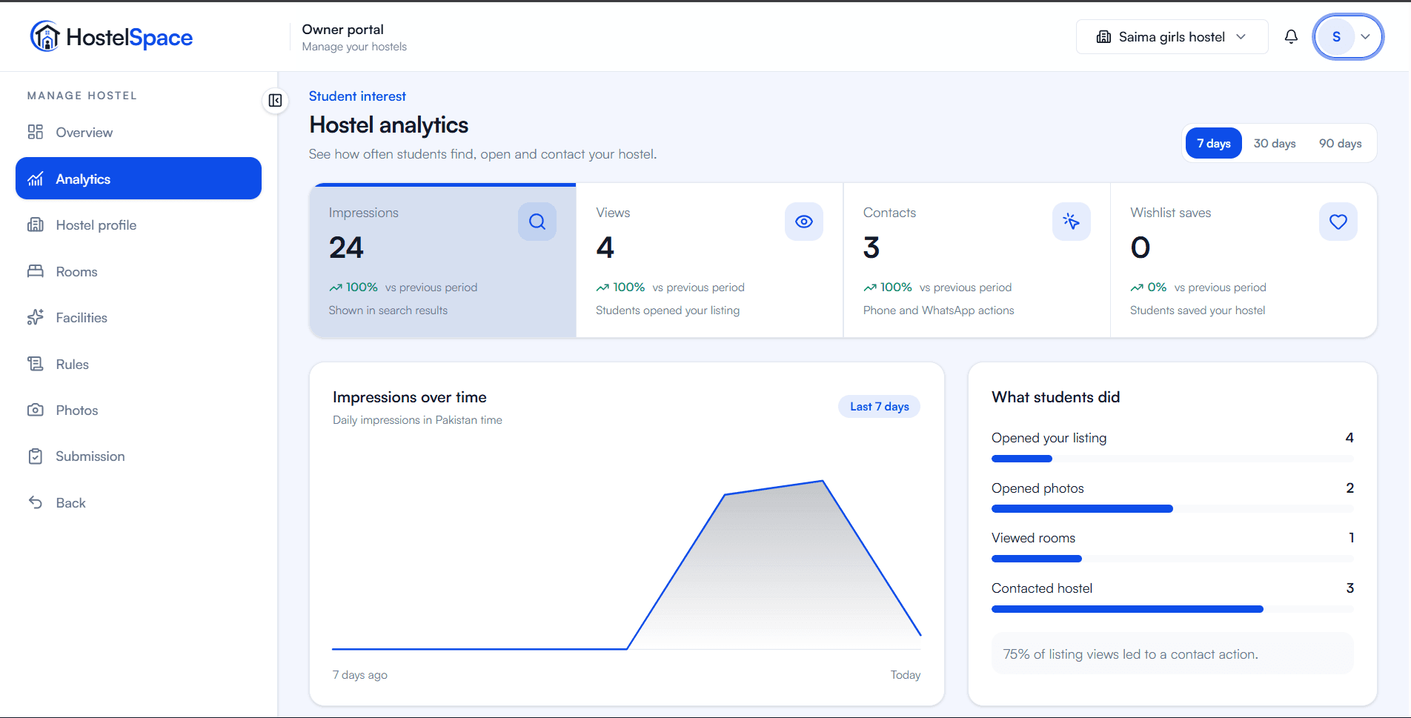Click the Submission clipboard icon
1411x718 pixels.
36,456
